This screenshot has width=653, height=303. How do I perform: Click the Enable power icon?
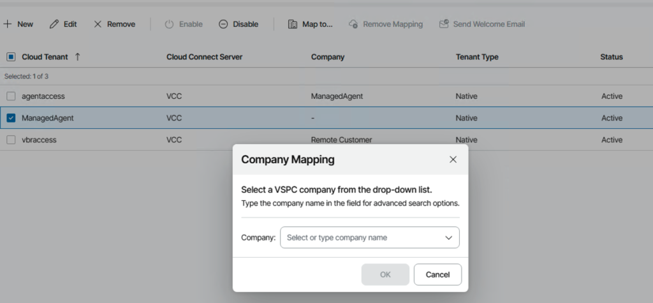click(169, 24)
